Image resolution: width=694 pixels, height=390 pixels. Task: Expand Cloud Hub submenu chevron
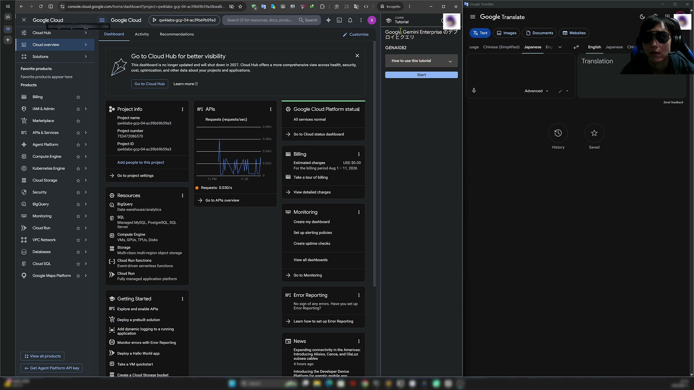coord(86,33)
